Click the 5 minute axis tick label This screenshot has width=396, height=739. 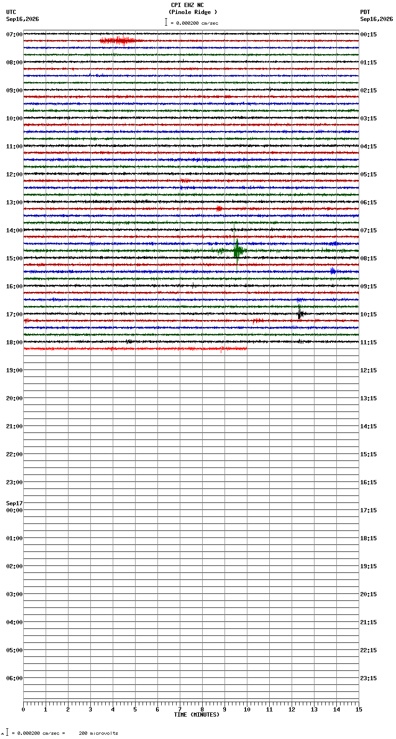[x=135, y=710]
